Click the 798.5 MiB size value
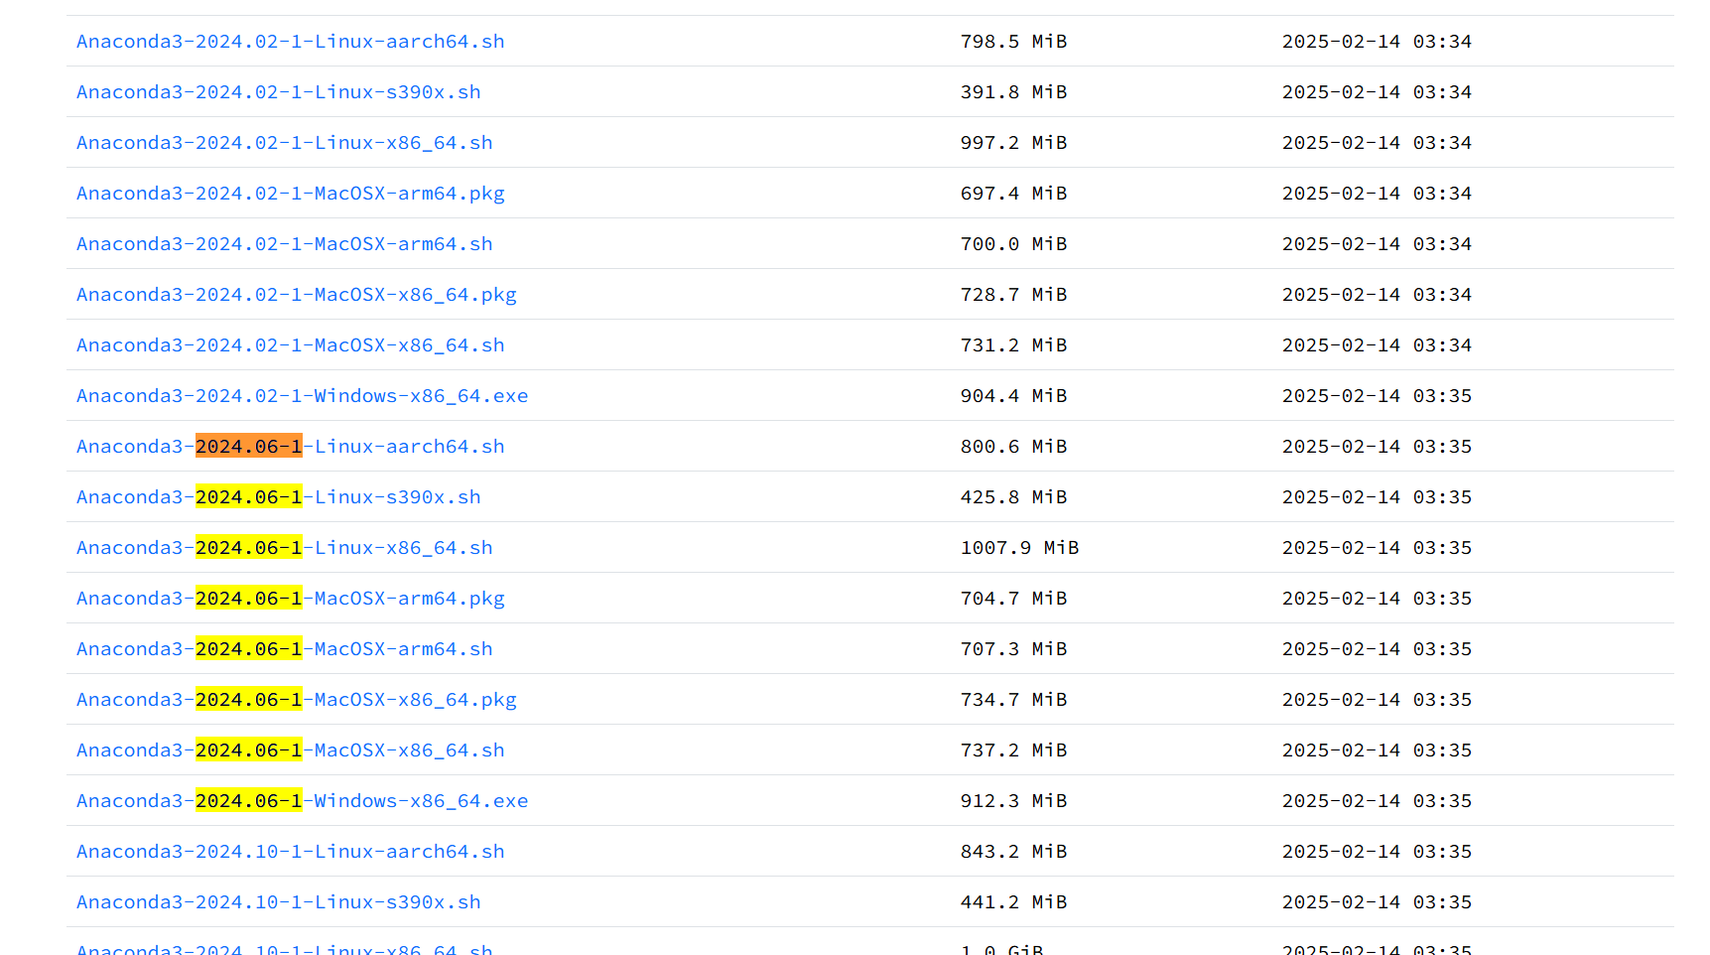 click(1014, 42)
